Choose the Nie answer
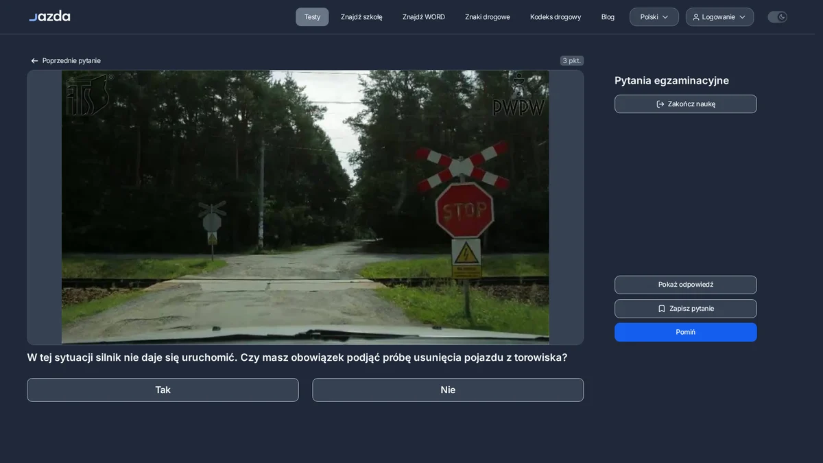Image resolution: width=823 pixels, height=463 pixels. pos(448,390)
